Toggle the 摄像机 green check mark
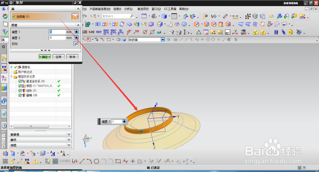The height and width of the screenshot is (172, 319). [x=16, y=67]
